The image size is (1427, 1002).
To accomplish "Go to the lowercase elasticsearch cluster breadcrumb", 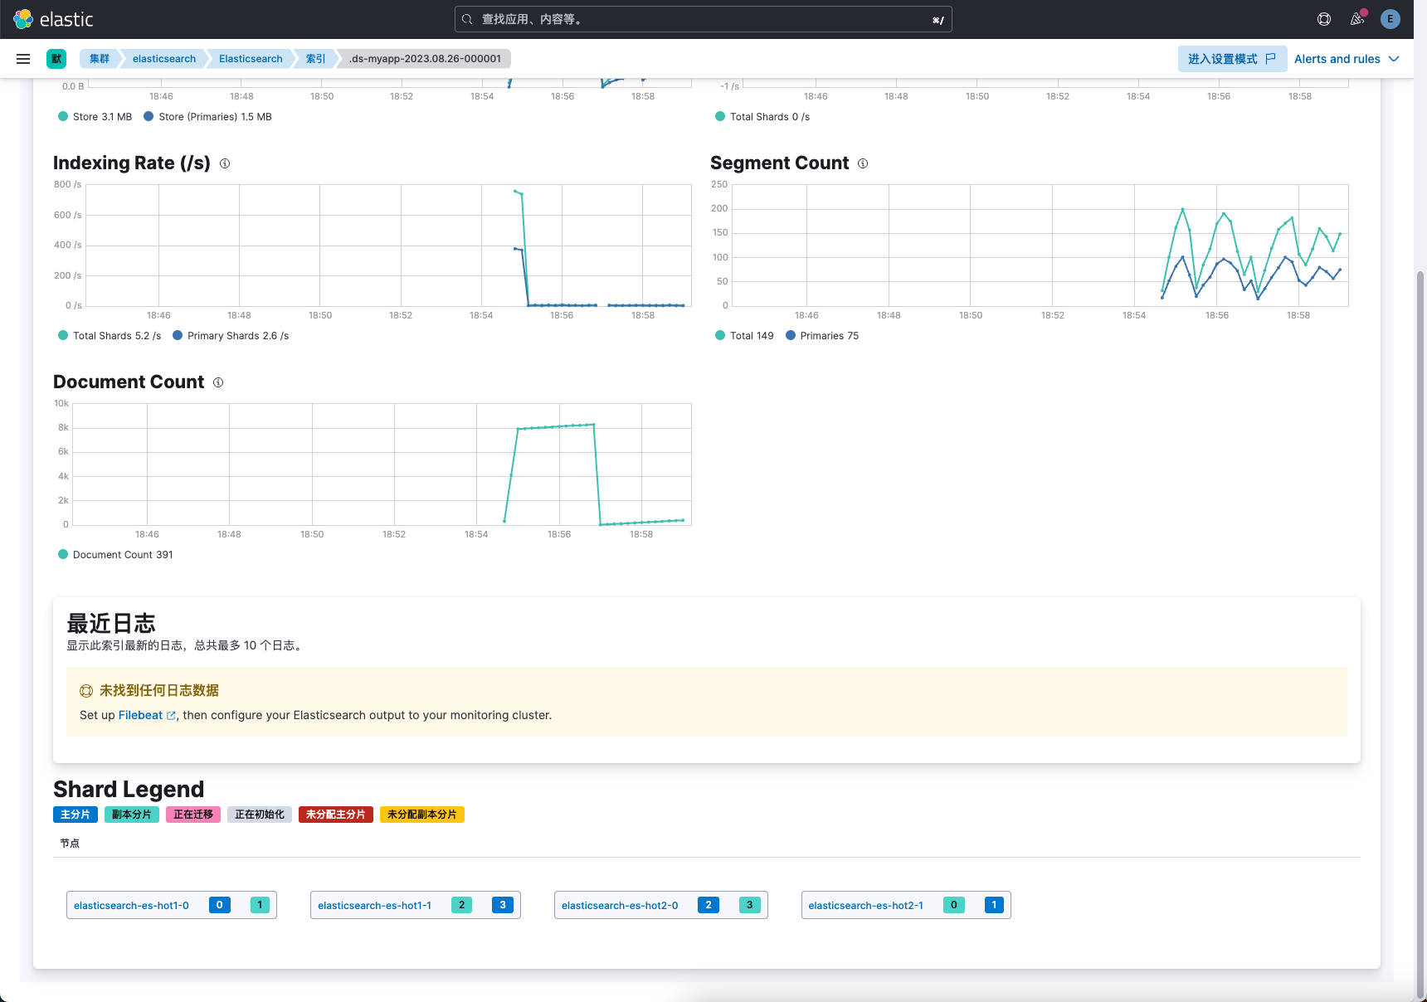I will pyautogui.click(x=164, y=59).
